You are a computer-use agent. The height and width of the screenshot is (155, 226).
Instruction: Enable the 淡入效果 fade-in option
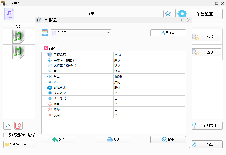[116, 93]
